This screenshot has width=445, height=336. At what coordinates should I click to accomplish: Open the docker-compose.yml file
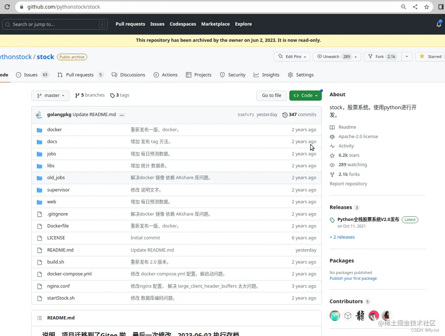click(x=69, y=274)
